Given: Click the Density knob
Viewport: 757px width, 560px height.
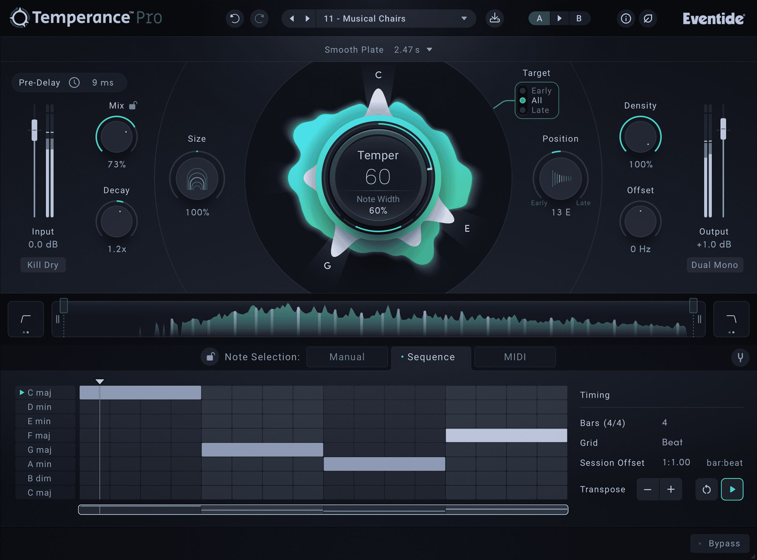Looking at the screenshot, I should click(x=640, y=137).
